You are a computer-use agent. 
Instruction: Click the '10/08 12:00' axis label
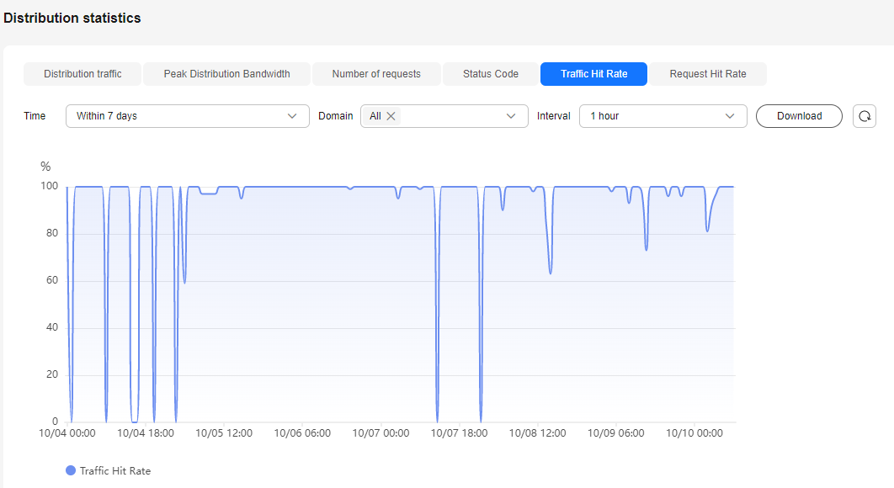pos(538,433)
